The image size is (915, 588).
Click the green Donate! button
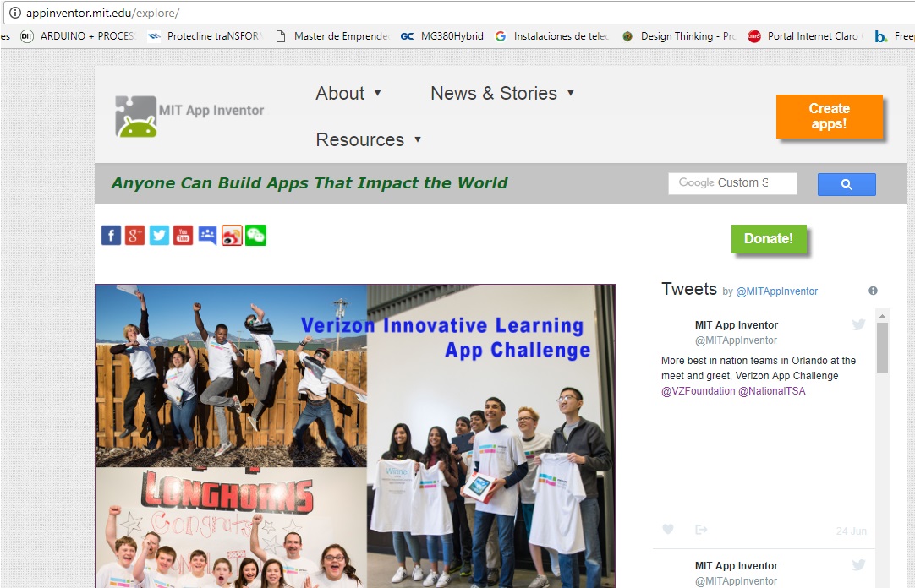coord(769,239)
